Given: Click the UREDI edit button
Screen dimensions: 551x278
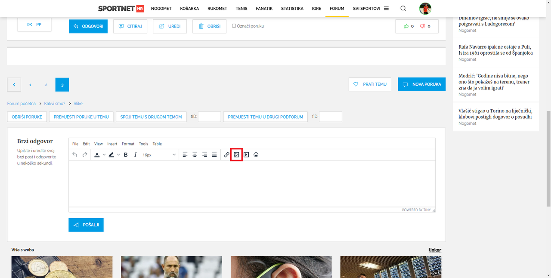Looking at the screenshot, I should click(170, 26).
